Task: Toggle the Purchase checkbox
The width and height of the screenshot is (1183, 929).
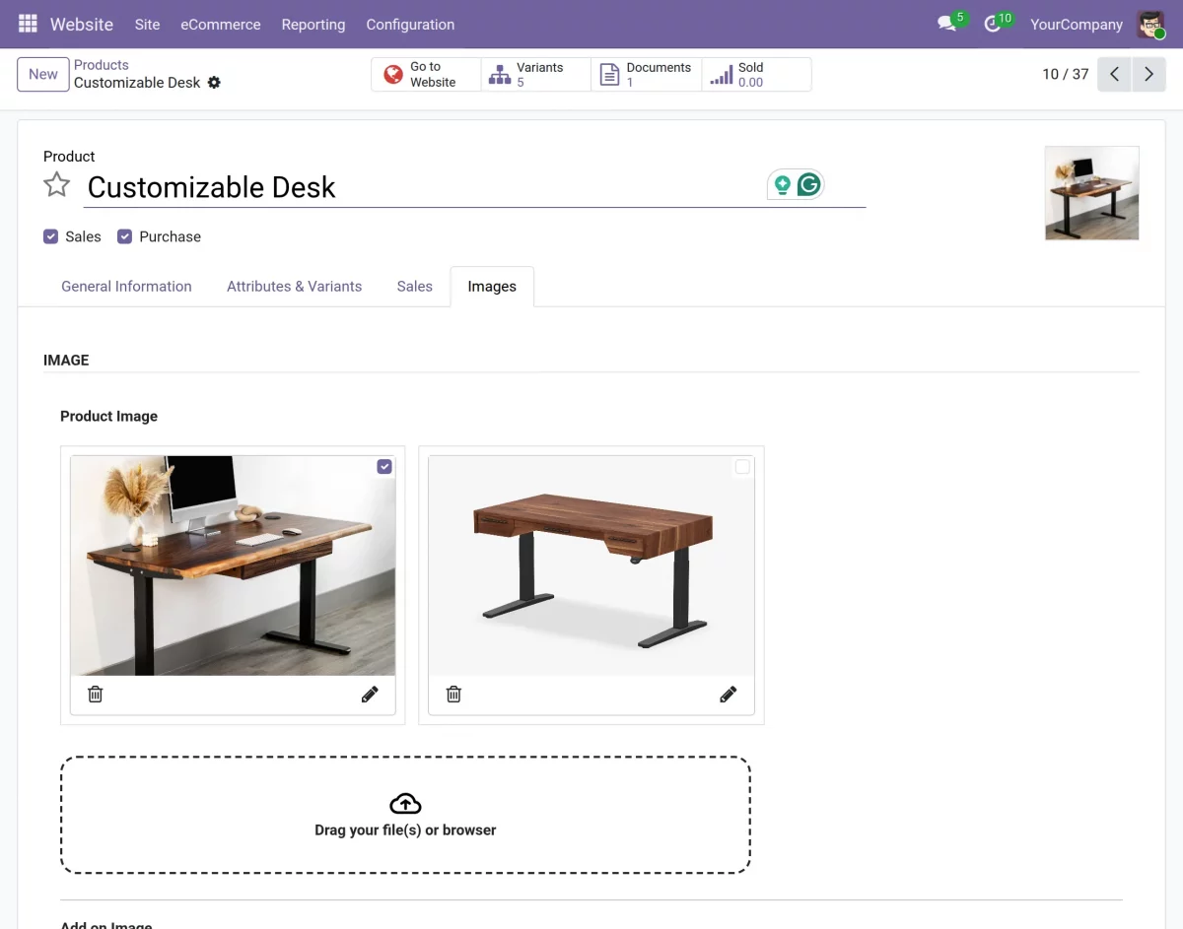Action: coord(124,236)
